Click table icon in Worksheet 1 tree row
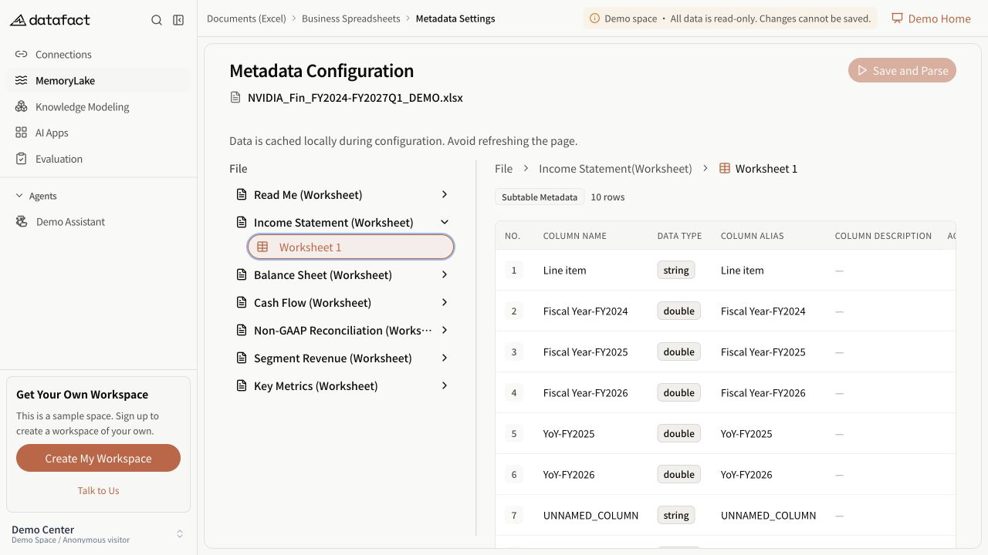 (x=262, y=247)
